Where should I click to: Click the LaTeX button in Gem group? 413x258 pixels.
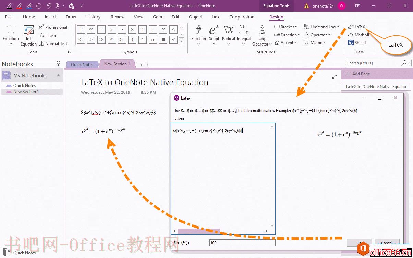click(x=356, y=27)
